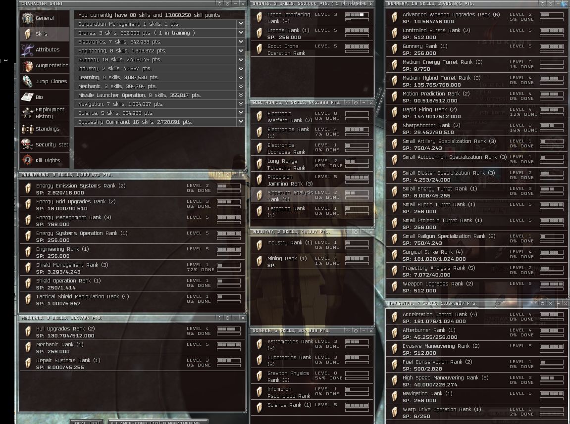
Task: Select the Mechanic, 3 skills row
Action: pos(155,86)
